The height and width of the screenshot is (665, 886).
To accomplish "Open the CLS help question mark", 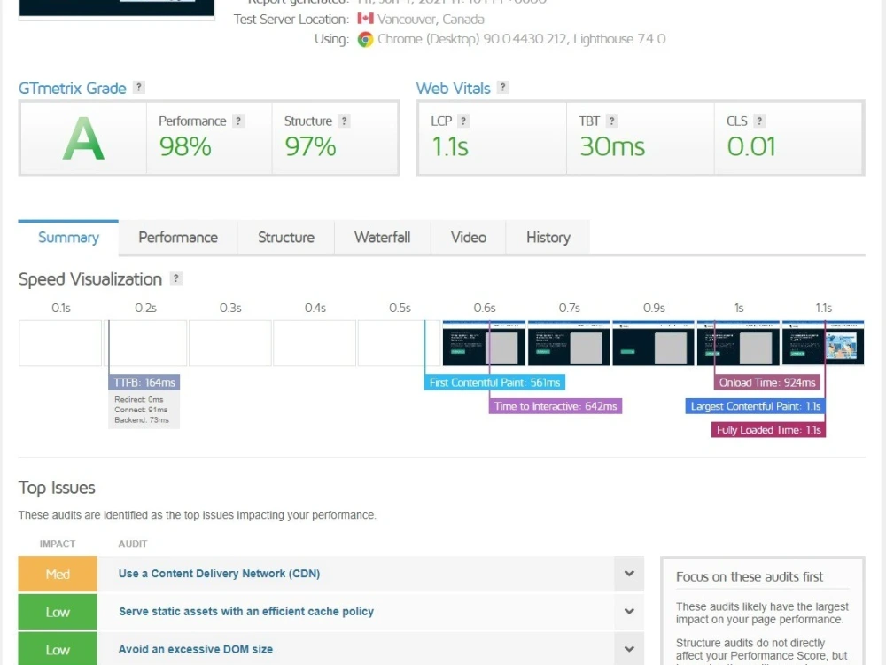I will point(759,121).
